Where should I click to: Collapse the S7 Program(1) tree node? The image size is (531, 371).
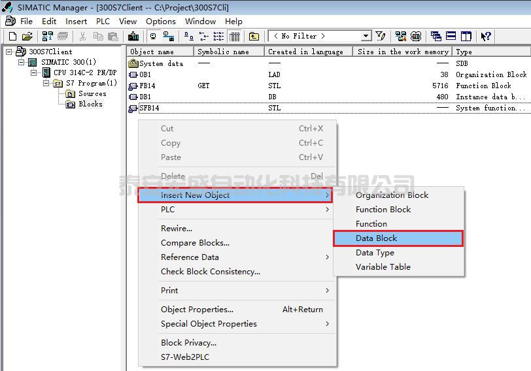46,83
